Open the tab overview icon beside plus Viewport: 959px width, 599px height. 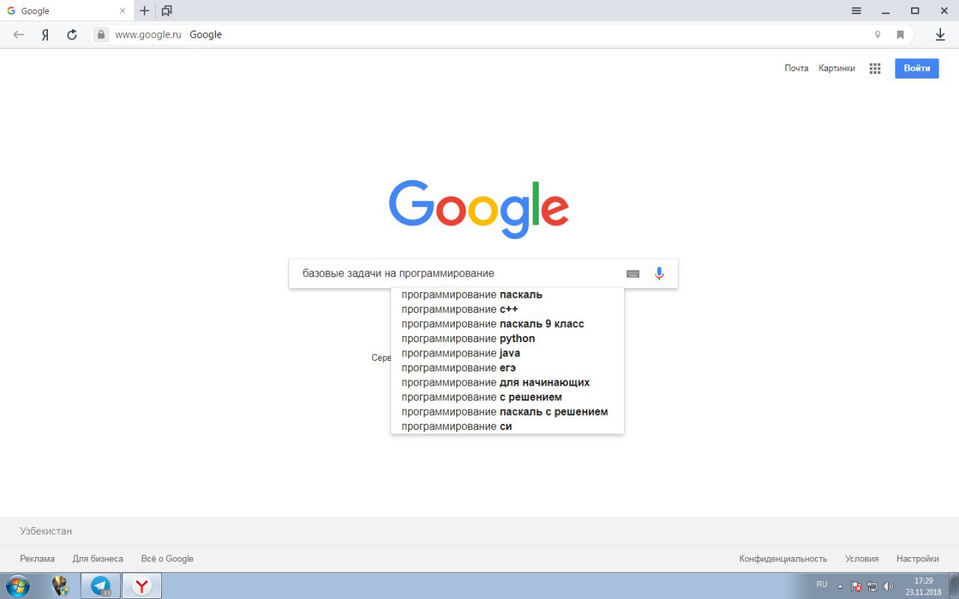pos(166,10)
